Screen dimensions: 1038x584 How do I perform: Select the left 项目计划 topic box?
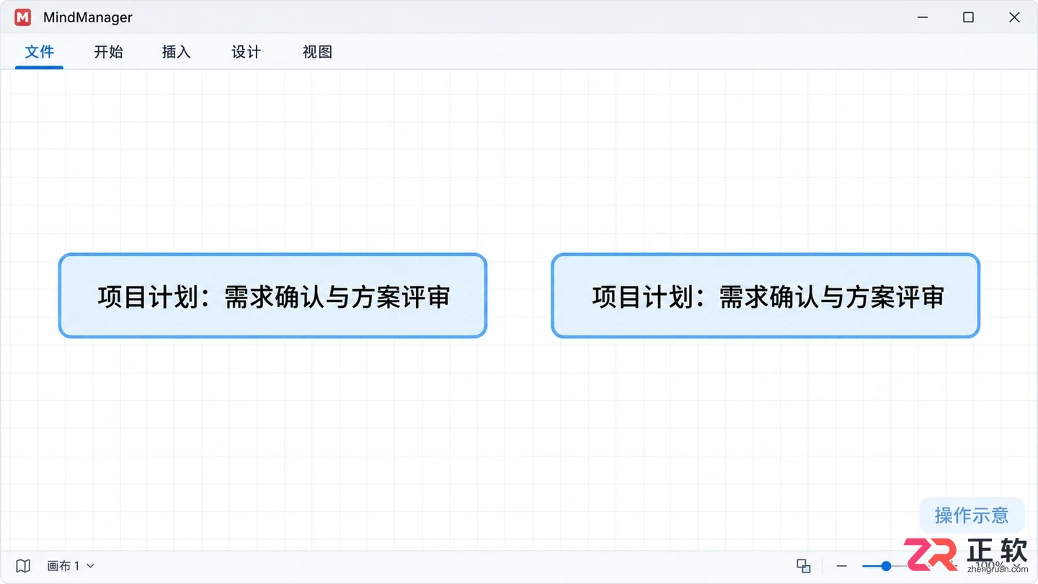(272, 296)
